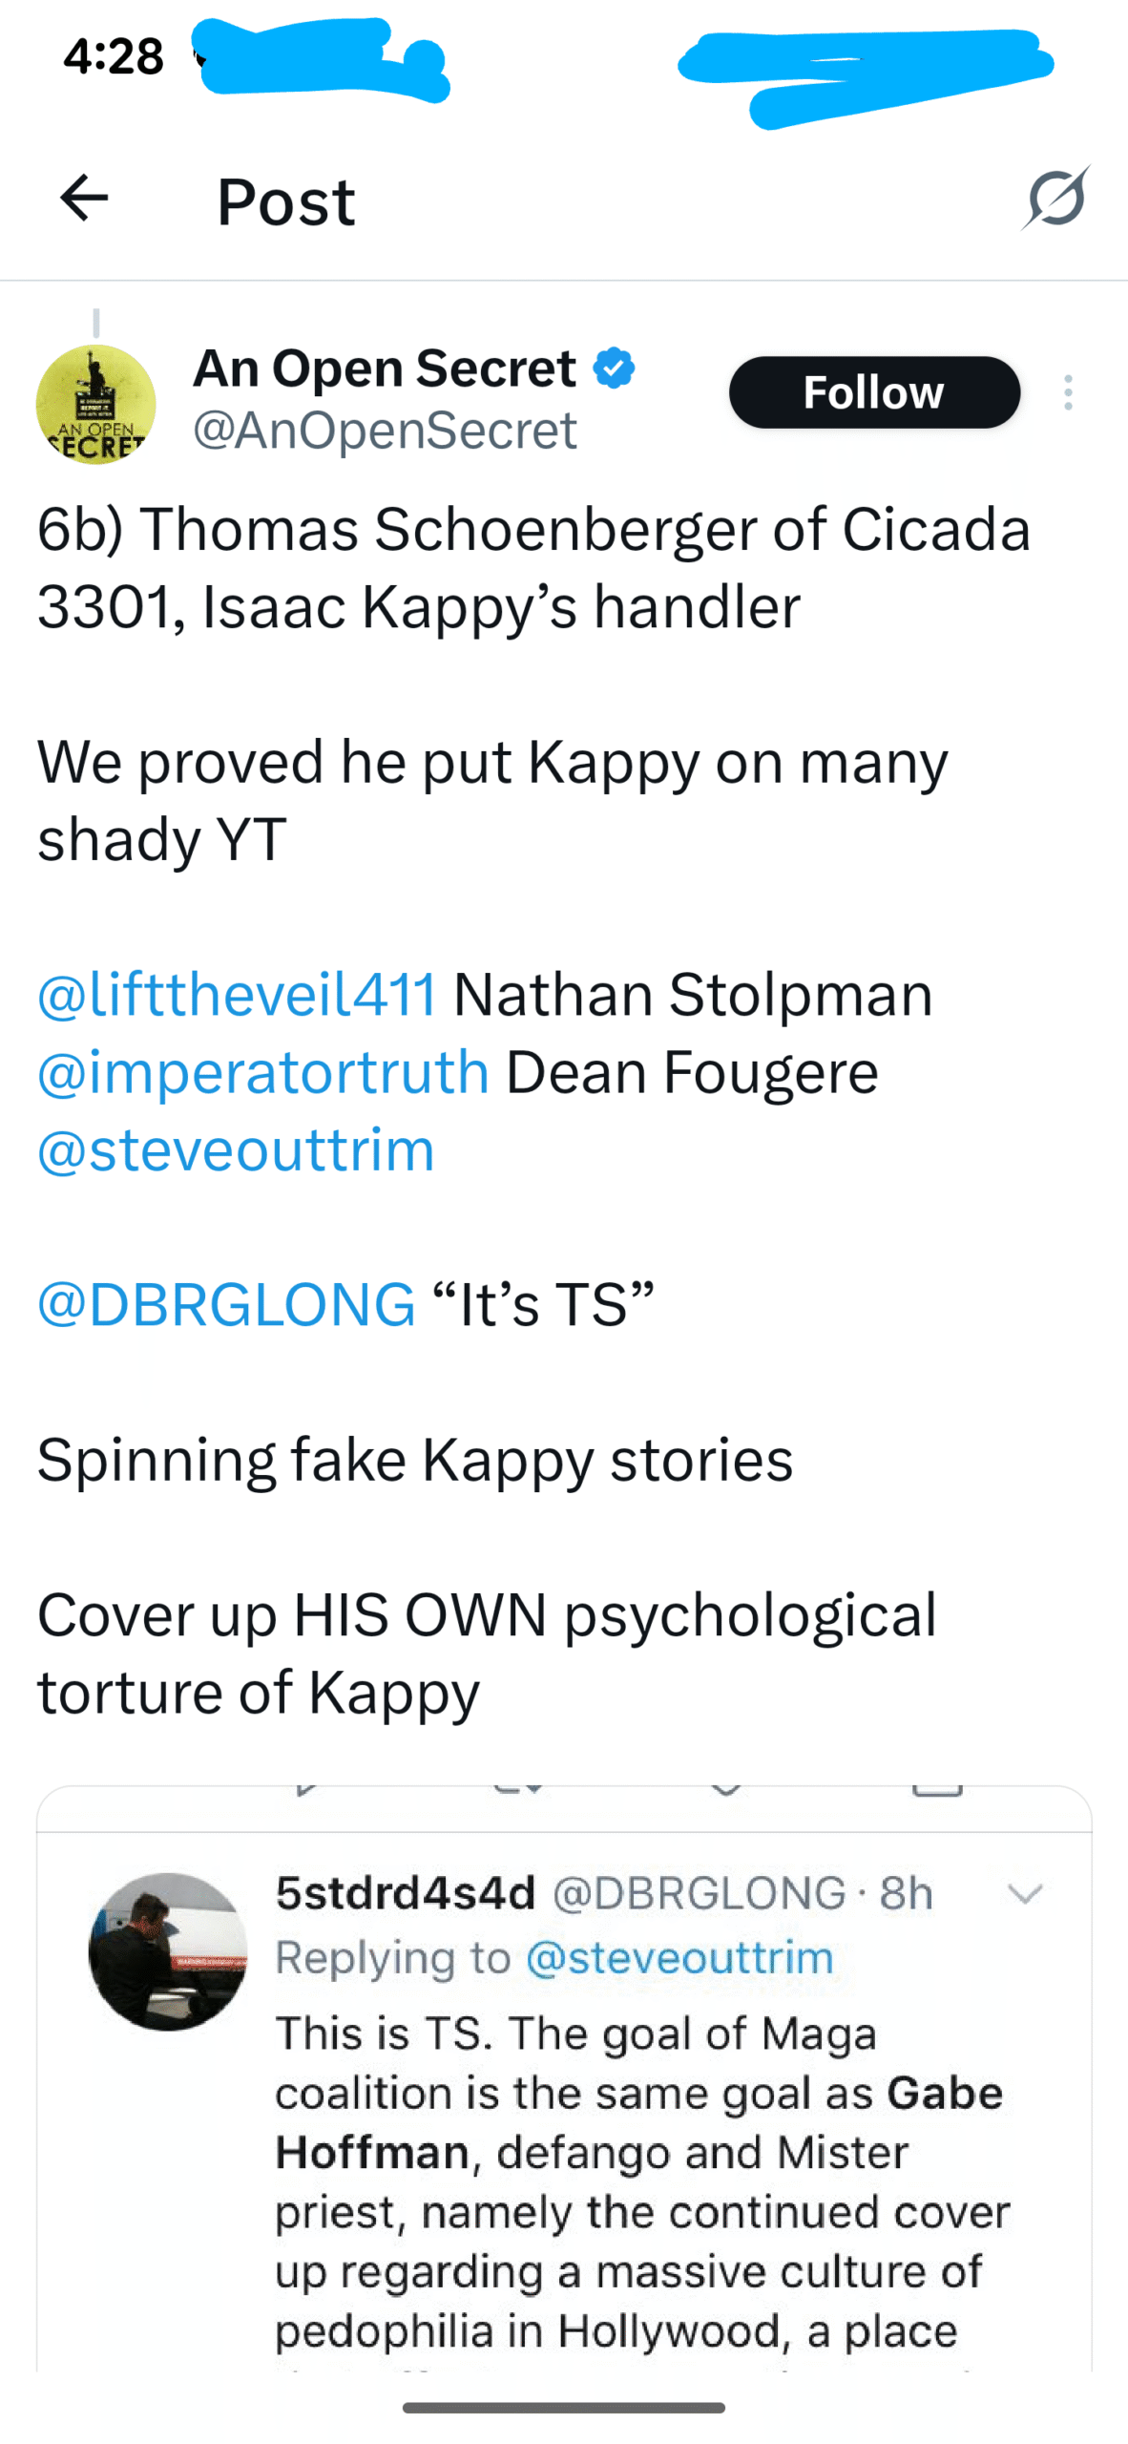1128x2444 pixels.
Task: Tap the @AnOpenSecret handle
Action: point(385,431)
